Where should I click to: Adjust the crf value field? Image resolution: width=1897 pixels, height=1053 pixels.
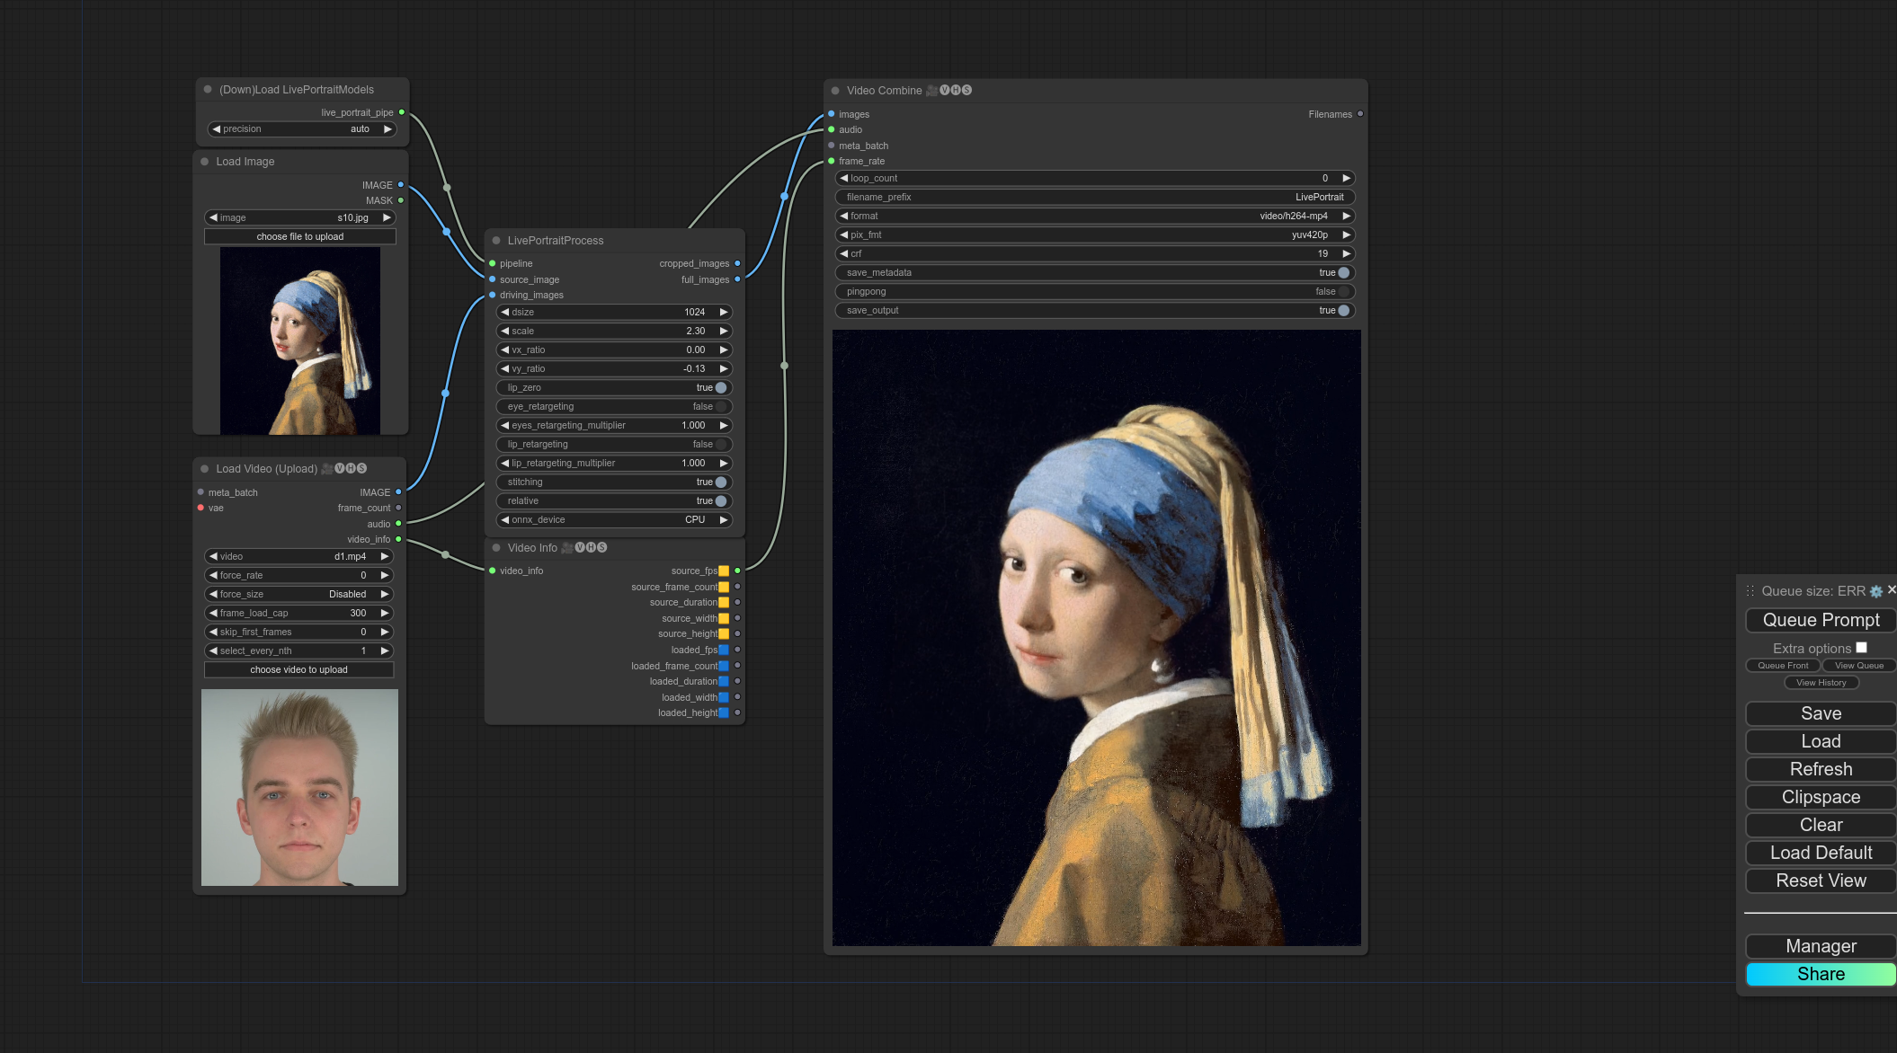(1095, 253)
